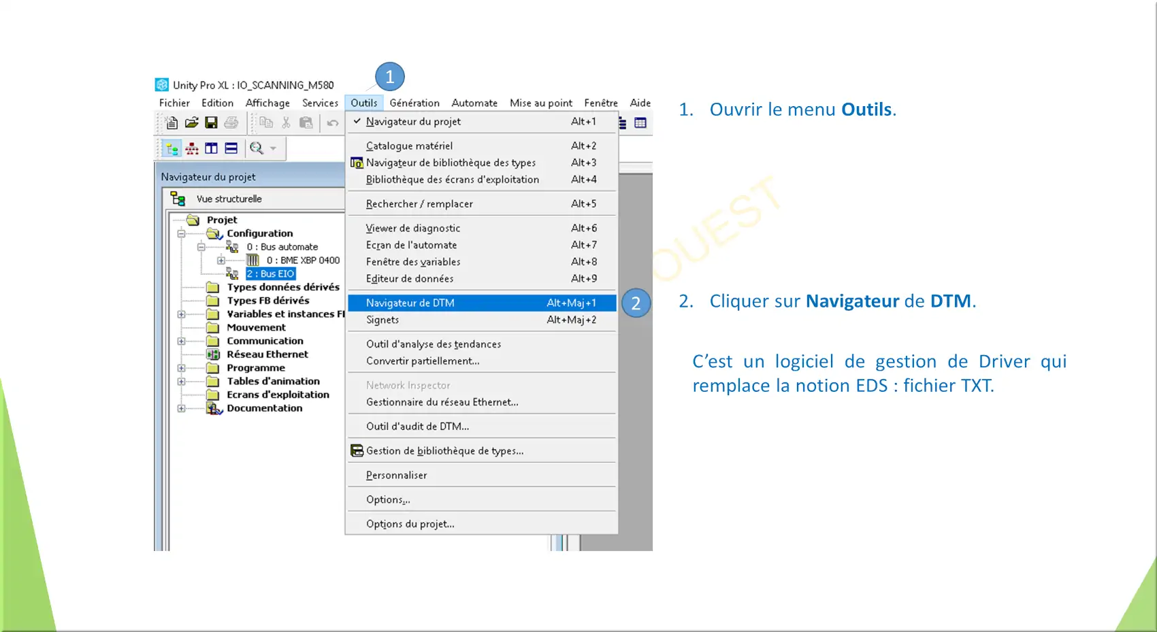Select the functional view red hierarchy icon
The width and height of the screenshot is (1157, 632).
(193, 148)
